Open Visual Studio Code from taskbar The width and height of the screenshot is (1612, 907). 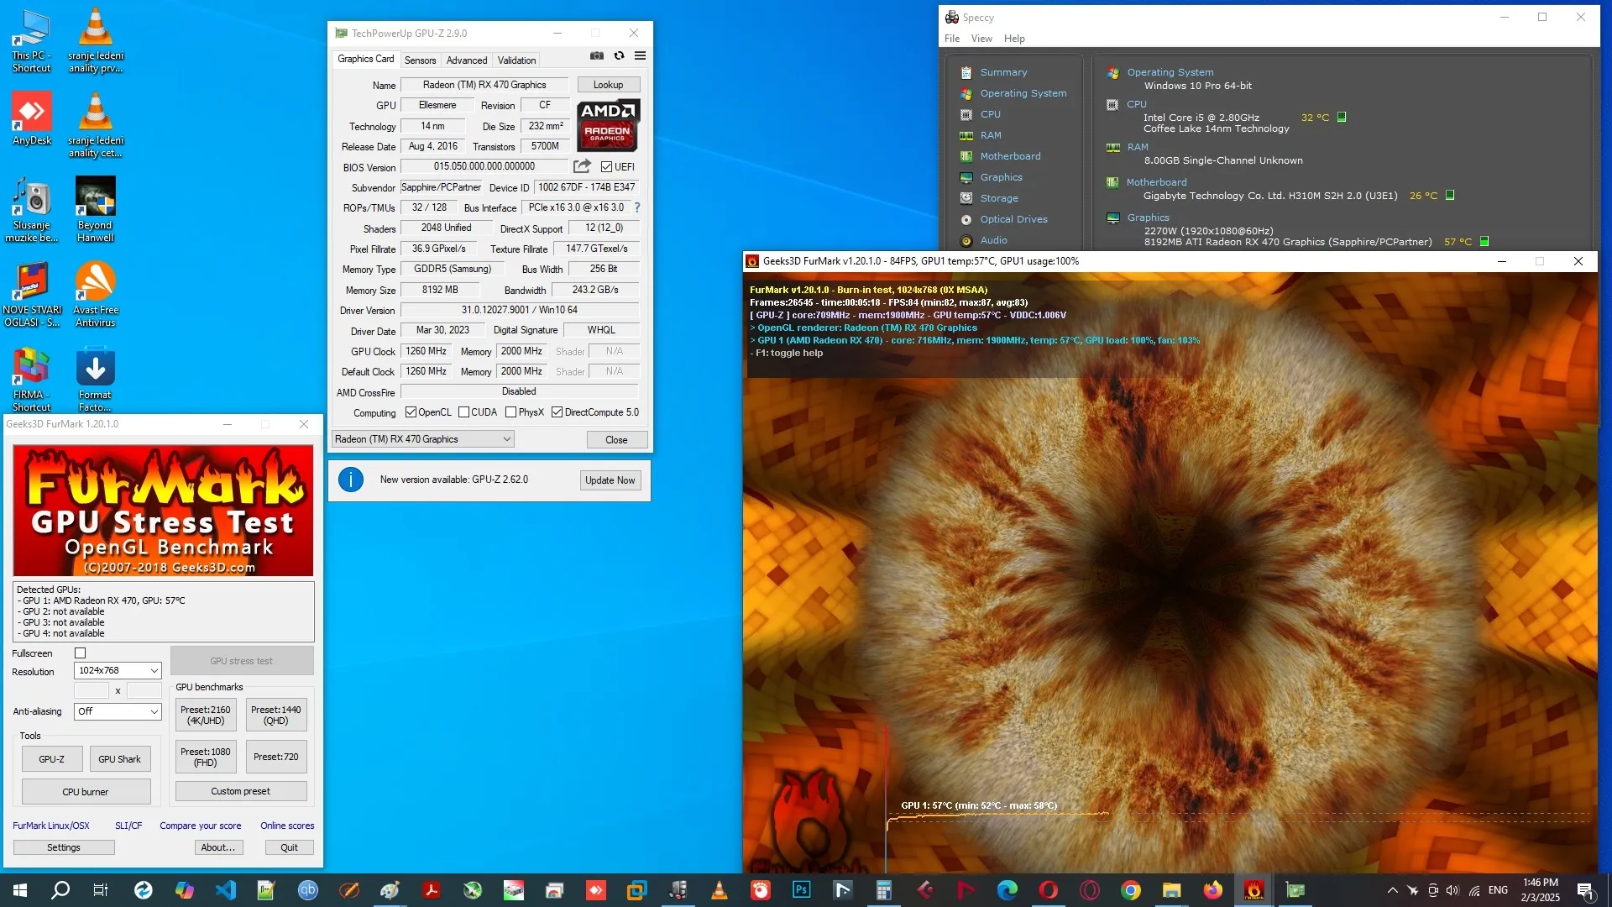coord(226,889)
